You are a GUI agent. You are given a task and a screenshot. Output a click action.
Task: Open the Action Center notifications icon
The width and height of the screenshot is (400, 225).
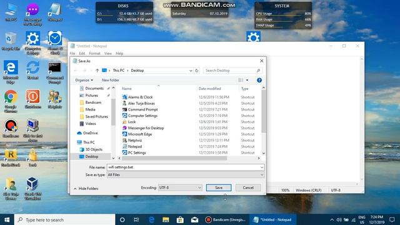click(392, 219)
